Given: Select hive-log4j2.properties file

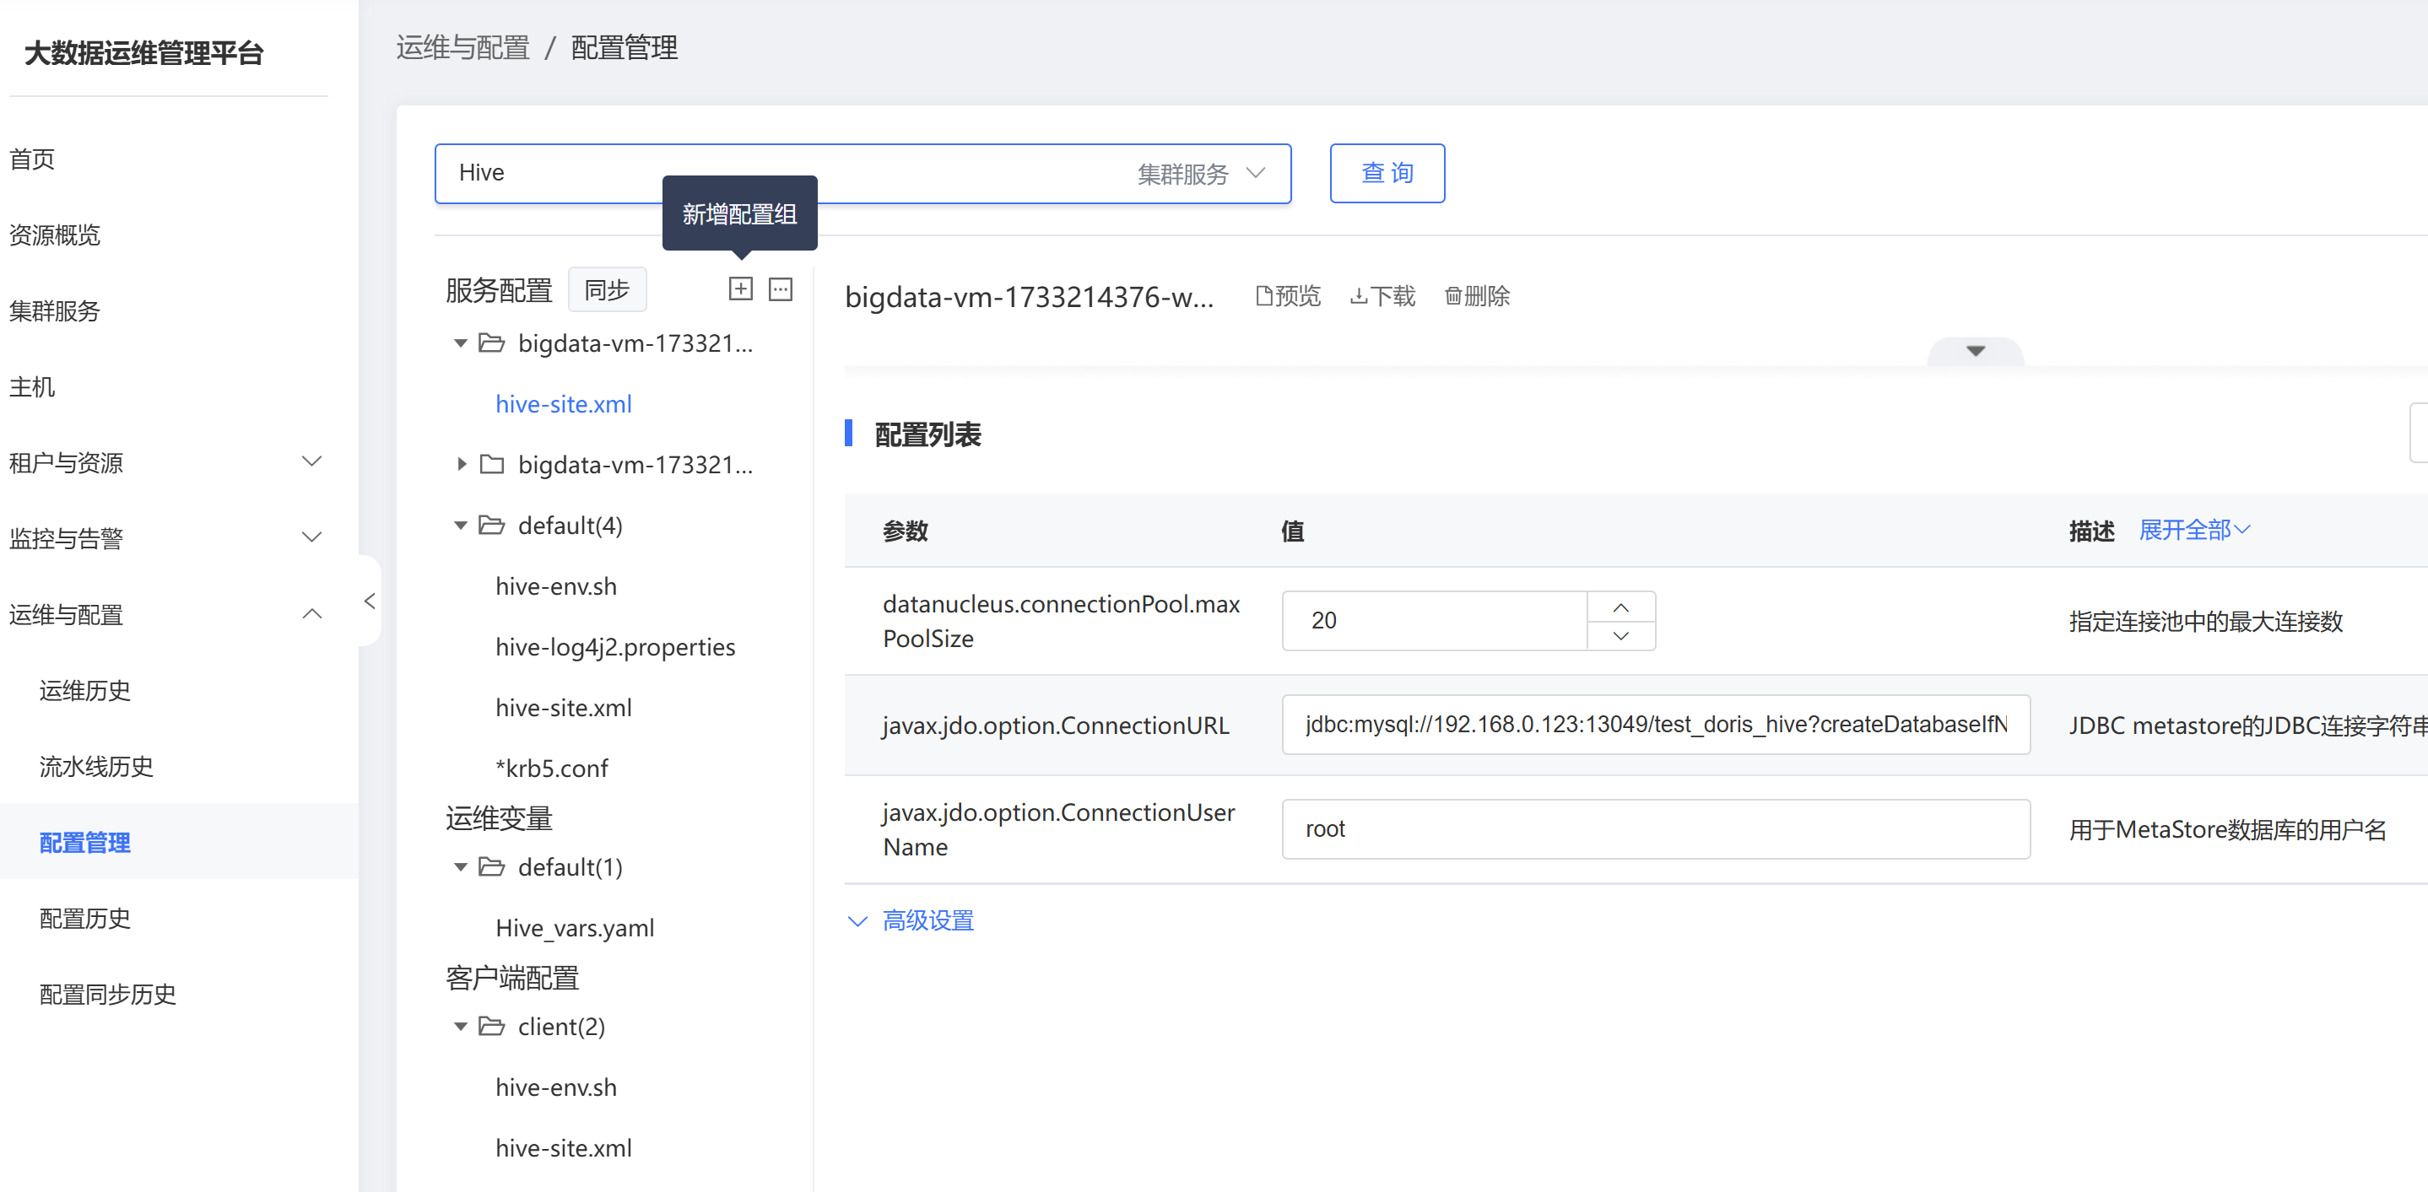Looking at the screenshot, I should pos(615,646).
